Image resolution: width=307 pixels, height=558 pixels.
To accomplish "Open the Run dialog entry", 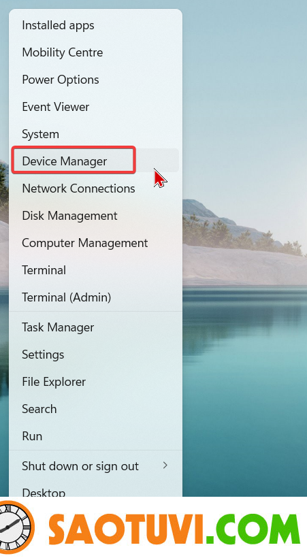I will tap(95, 436).
